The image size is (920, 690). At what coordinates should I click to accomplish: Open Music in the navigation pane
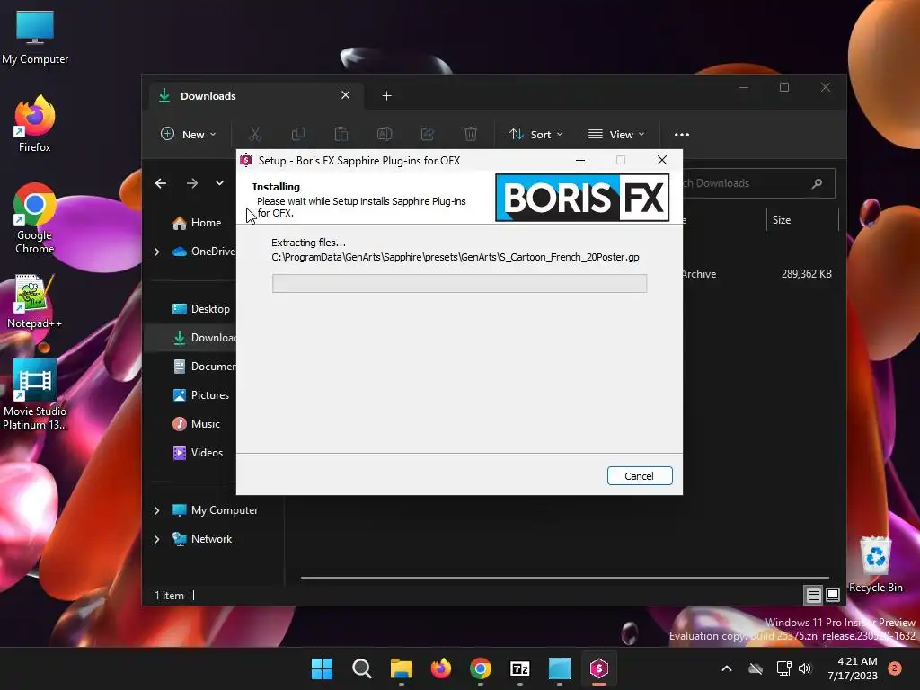tap(196, 424)
